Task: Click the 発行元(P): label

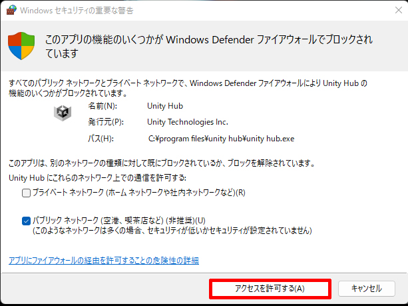Action: [x=105, y=122]
